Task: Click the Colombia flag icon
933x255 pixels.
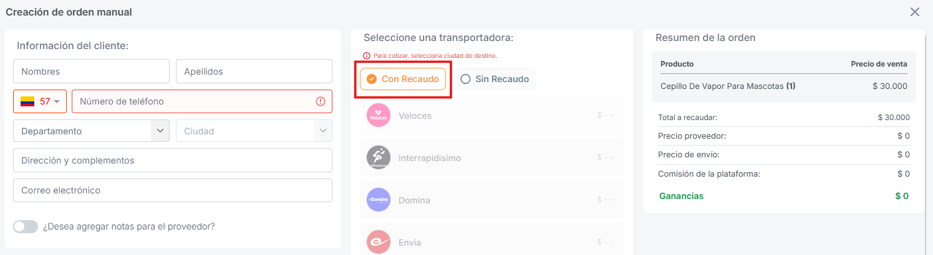Action: point(27,101)
